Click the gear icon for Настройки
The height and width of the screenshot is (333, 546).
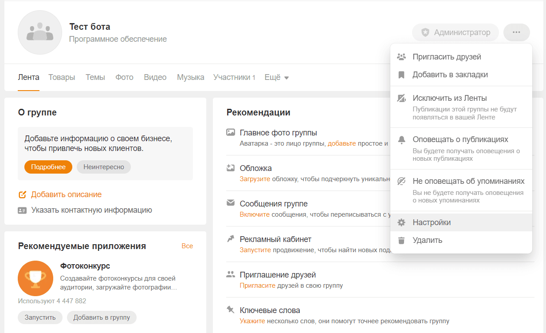[401, 222]
